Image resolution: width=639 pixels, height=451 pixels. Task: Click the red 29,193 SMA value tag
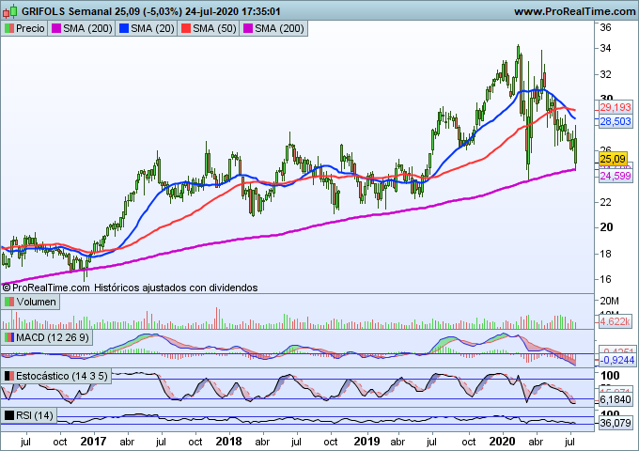614,108
